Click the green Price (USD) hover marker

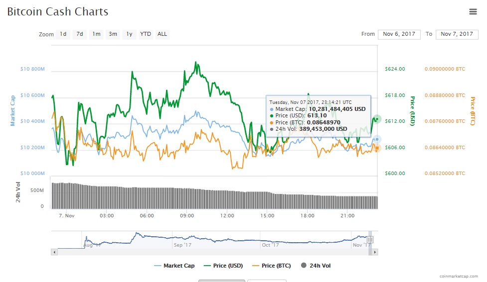377,119
